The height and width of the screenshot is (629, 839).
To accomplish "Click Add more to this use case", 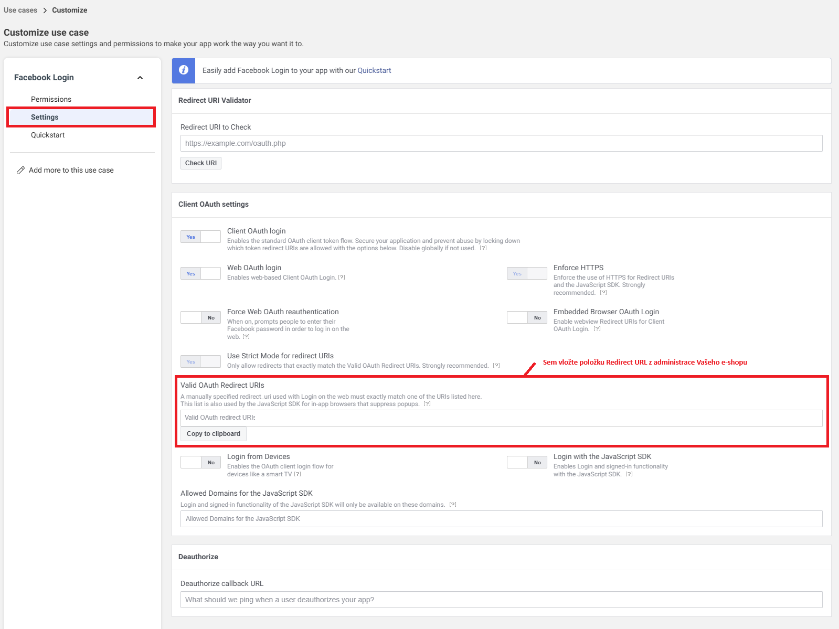I will coord(71,170).
